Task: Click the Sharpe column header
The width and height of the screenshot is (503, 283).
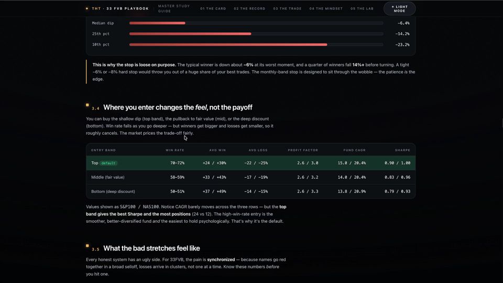Action: tap(402, 150)
